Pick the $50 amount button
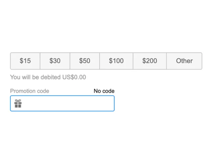Viewport: 213px width, 164px height. point(84,61)
